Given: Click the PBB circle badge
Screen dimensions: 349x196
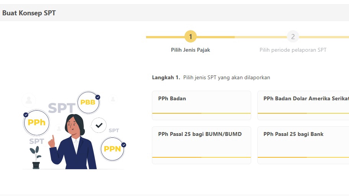Looking at the screenshot, I should [x=88, y=103].
